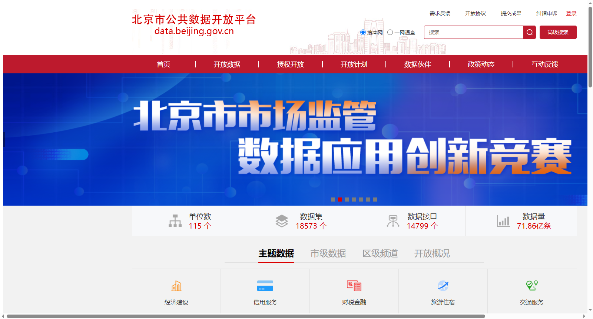Screen dimensions: 593x319
Task: Click the horizontal scrollbar right arrow
Action: tap(584, 316)
